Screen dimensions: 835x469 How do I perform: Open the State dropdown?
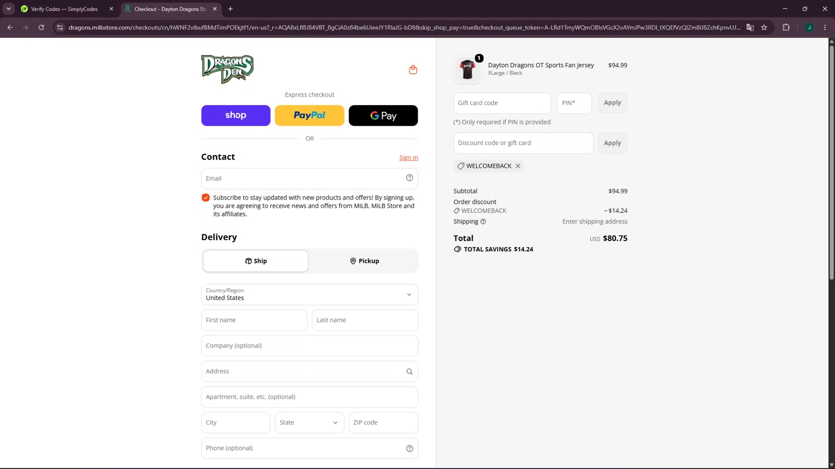[x=309, y=423]
